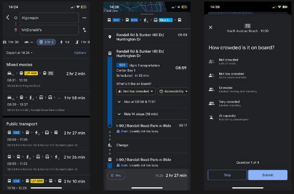Viewport: 294px width, 194px height.
Task: Click the UP-NW badge in 2 hr 10 min route
Action: click(x=37, y=181)
